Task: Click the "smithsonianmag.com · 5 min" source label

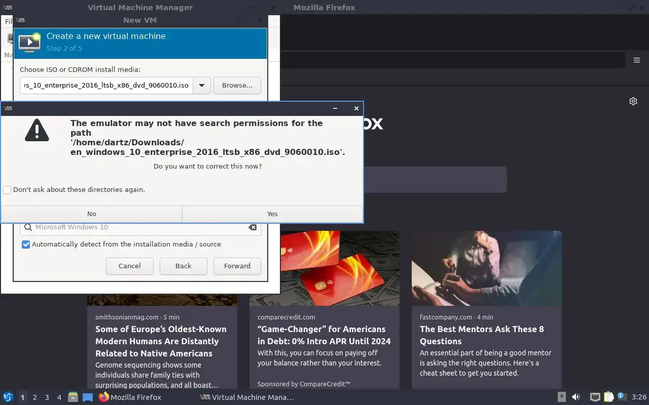Action: pos(137,317)
